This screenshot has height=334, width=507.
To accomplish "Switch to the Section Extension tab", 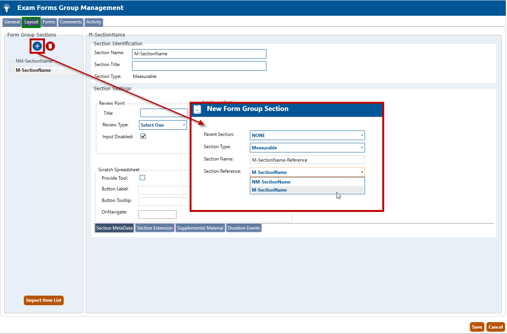I will pos(155,228).
